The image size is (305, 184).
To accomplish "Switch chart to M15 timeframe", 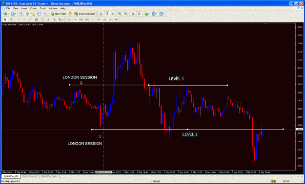I will (x=81, y=19).
